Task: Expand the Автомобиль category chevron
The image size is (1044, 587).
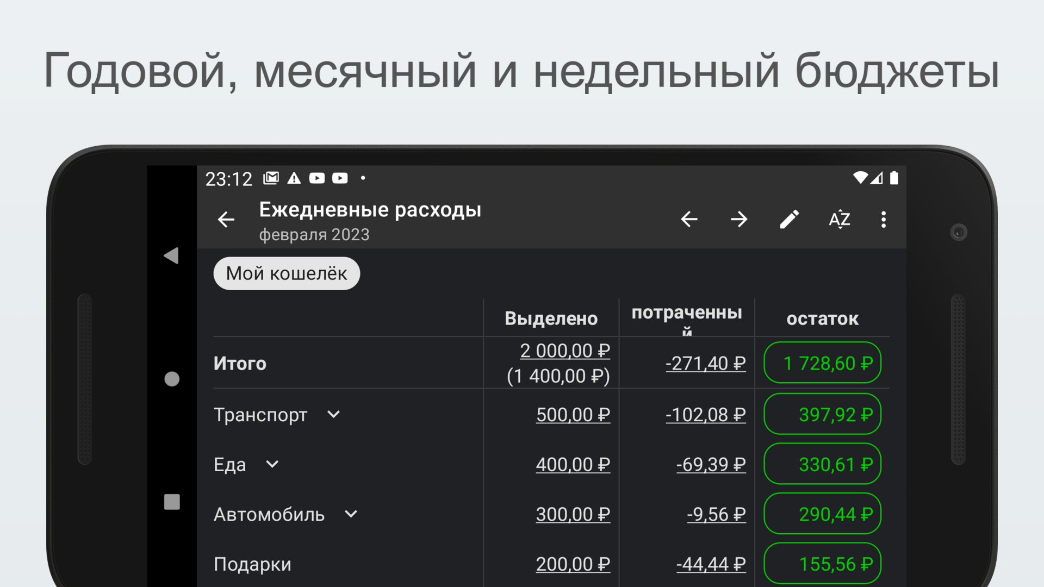Action: click(351, 514)
